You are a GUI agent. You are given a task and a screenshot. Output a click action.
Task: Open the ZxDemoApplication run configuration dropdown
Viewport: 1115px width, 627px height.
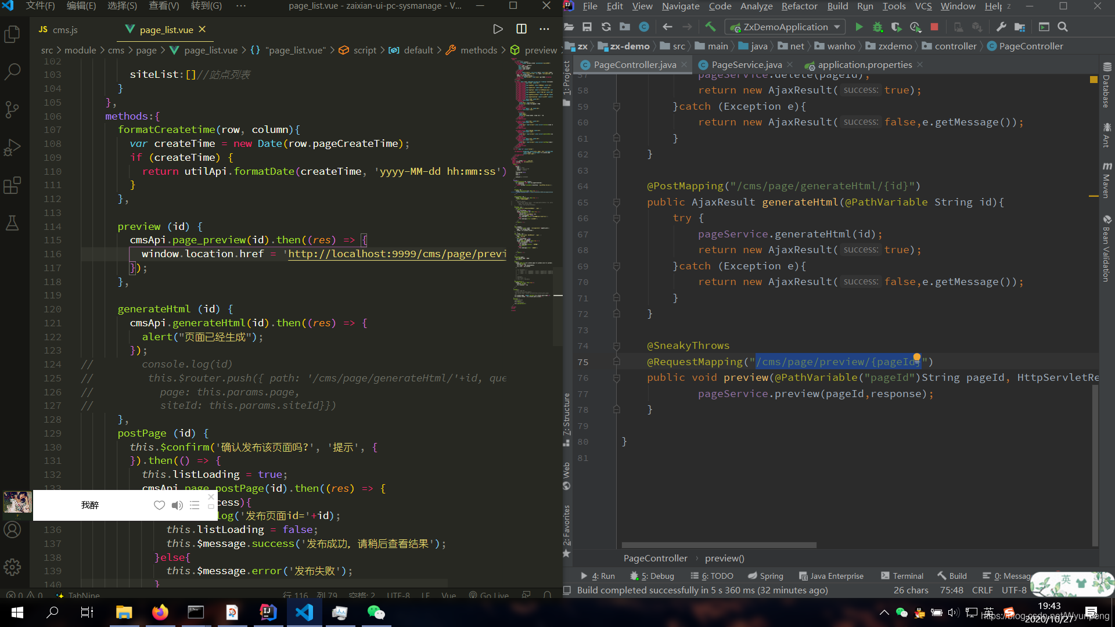click(x=785, y=27)
